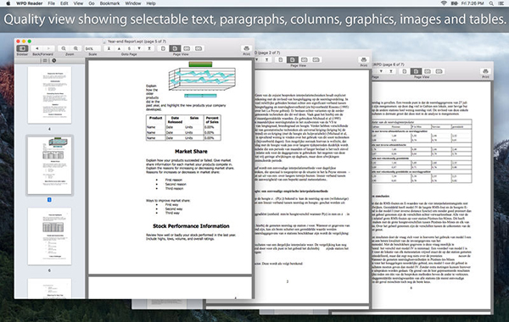Click the current page number field showing 5
509x322 pixels.
pos(129,48)
